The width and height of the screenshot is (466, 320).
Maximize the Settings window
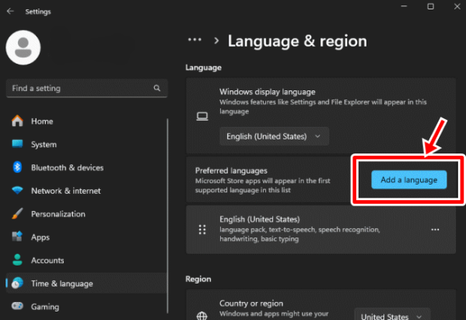[x=430, y=6]
